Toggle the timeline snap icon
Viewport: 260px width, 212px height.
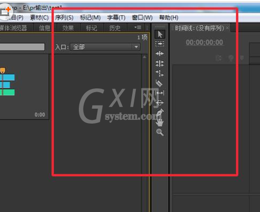(219, 58)
